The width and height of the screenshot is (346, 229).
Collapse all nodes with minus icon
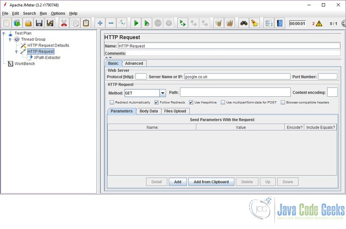click(111, 23)
